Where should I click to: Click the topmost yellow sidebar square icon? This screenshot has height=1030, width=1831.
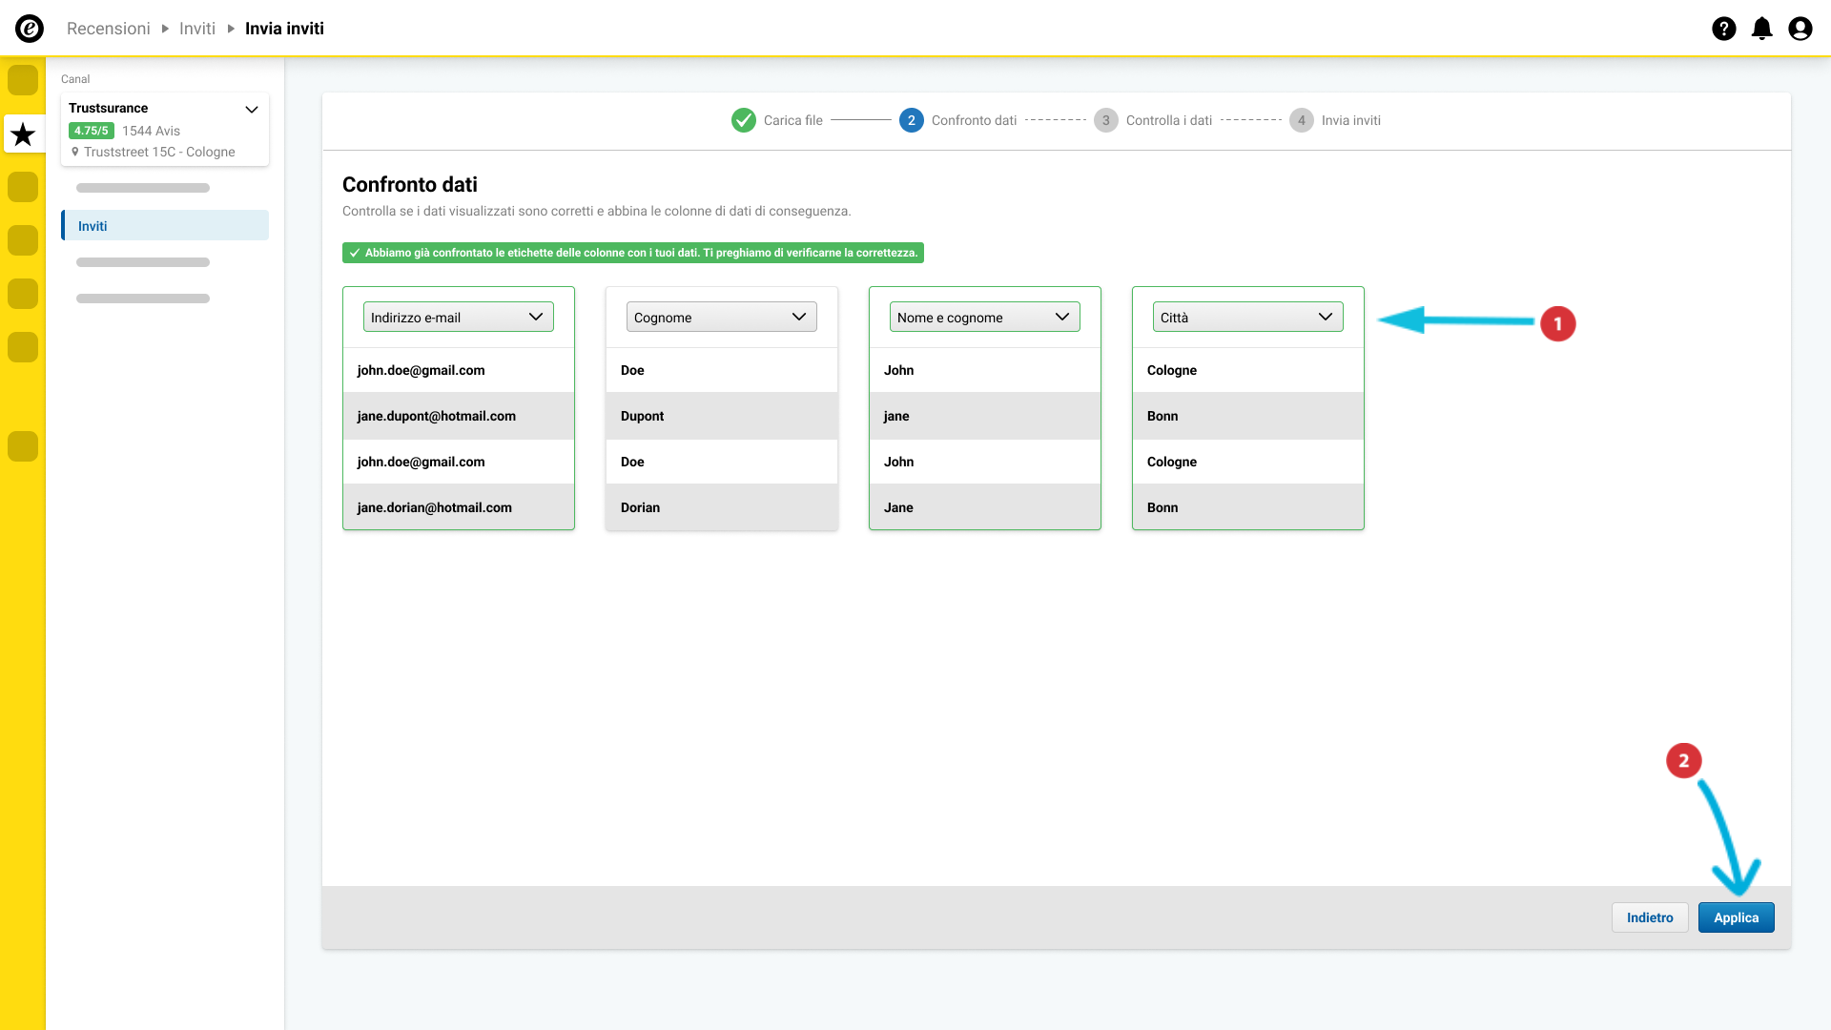[23, 80]
